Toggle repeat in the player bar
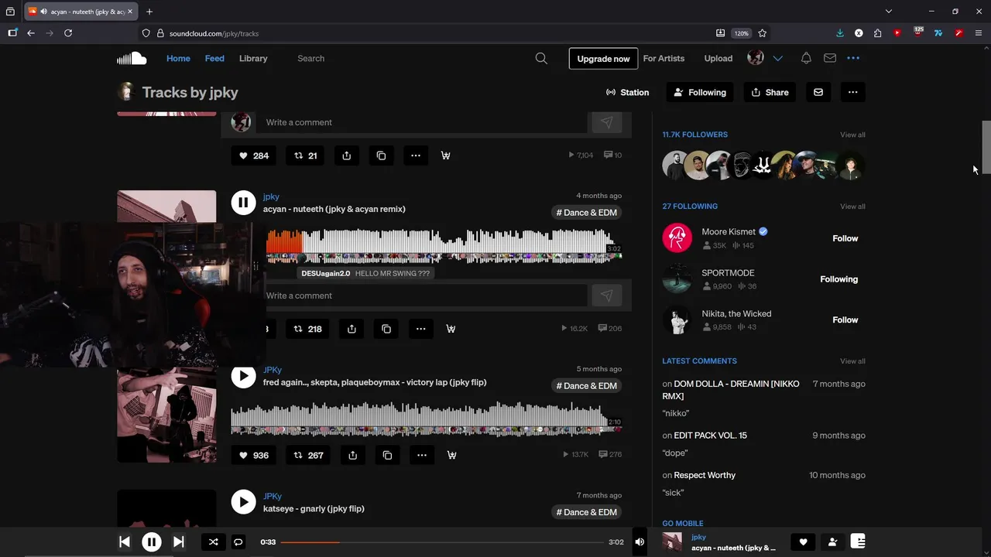Screen dimensions: 991x557 tap(238, 542)
